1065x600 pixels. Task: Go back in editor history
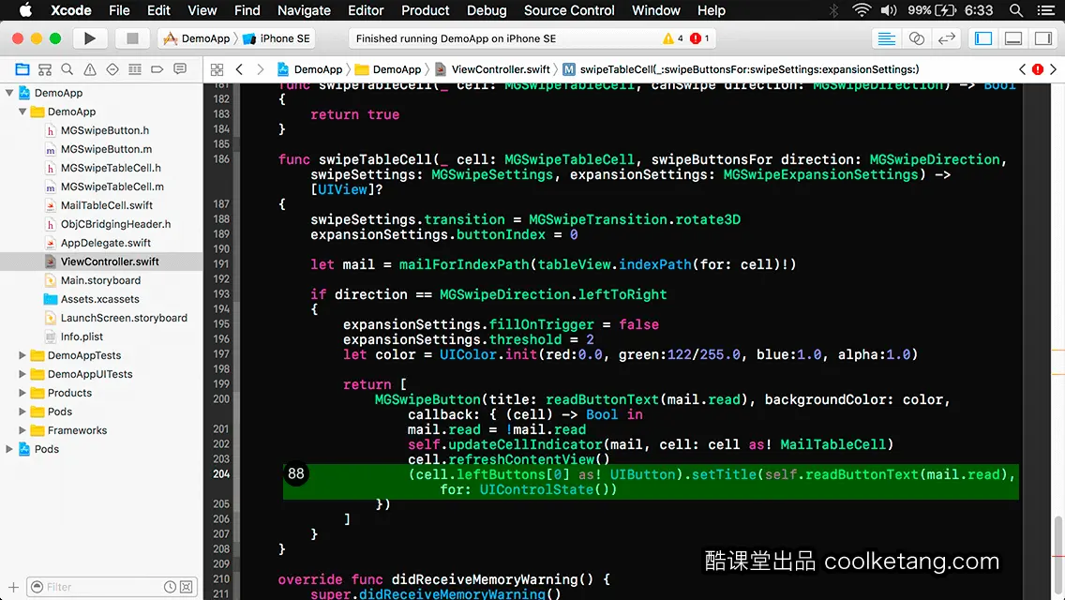[x=239, y=69]
